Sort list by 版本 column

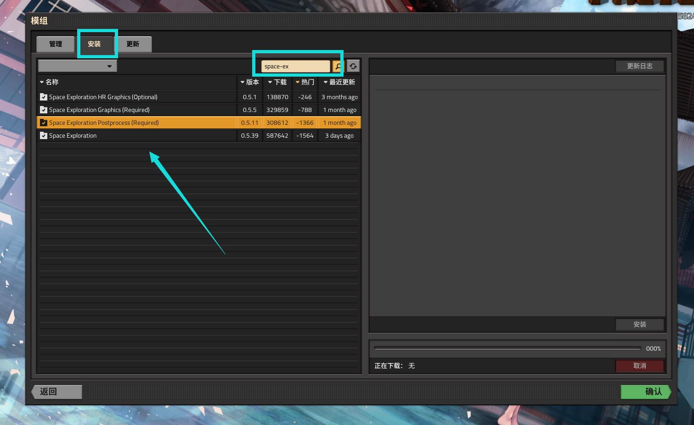pyautogui.click(x=249, y=82)
